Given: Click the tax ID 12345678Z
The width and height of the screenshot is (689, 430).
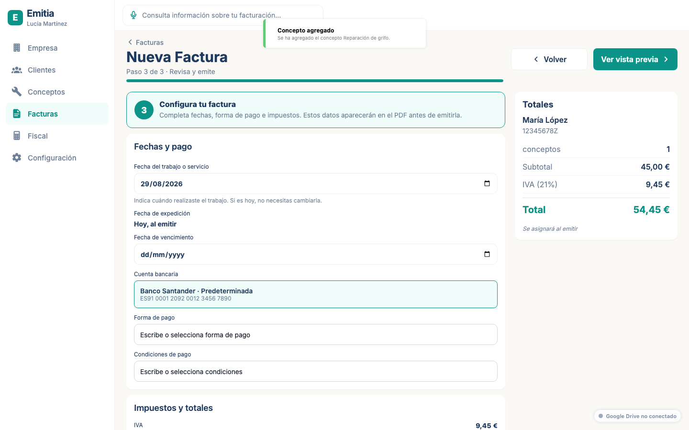Looking at the screenshot, I should (540, 131).
